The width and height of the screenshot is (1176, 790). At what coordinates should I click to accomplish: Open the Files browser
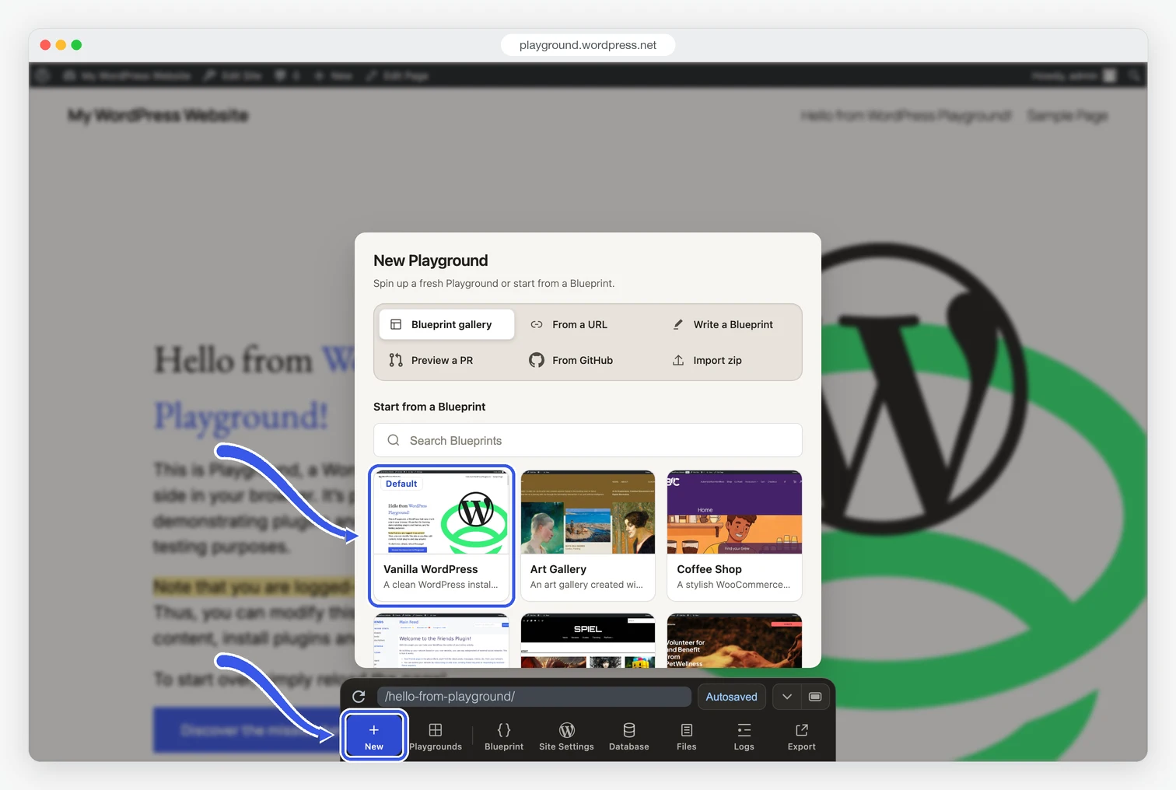(687, 736)
